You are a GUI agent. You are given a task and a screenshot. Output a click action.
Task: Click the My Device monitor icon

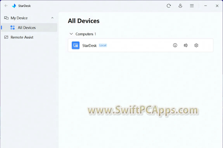(x=6, y=18)
